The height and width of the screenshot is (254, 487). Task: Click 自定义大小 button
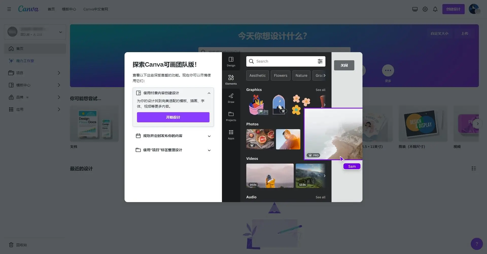coord(439,33)
